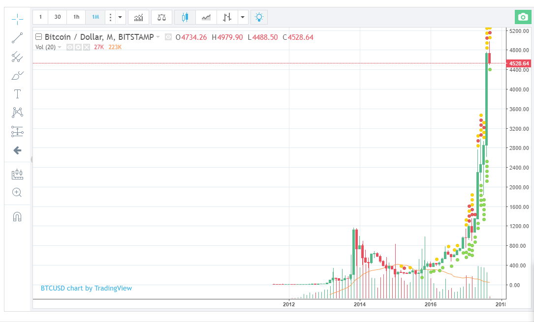Open the Bitcoin / Dollar symbol dropdown
Viewport: 534px width, 322px height.
click(x=158, y=37)
